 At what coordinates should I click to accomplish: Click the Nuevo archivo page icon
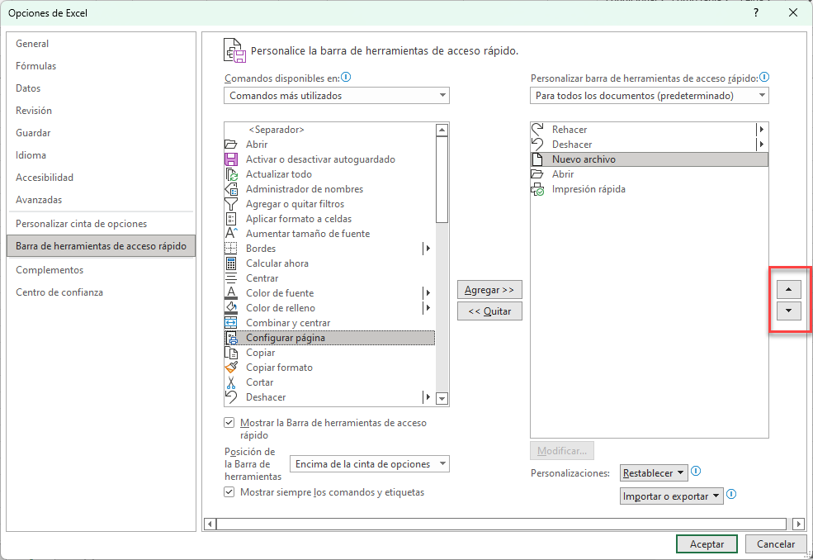tap(537, 159)
